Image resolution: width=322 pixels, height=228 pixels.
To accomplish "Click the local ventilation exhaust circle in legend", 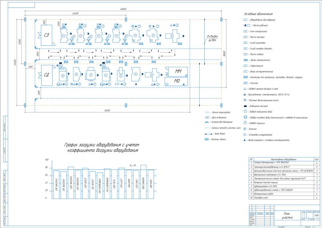I will click(245, 100).
